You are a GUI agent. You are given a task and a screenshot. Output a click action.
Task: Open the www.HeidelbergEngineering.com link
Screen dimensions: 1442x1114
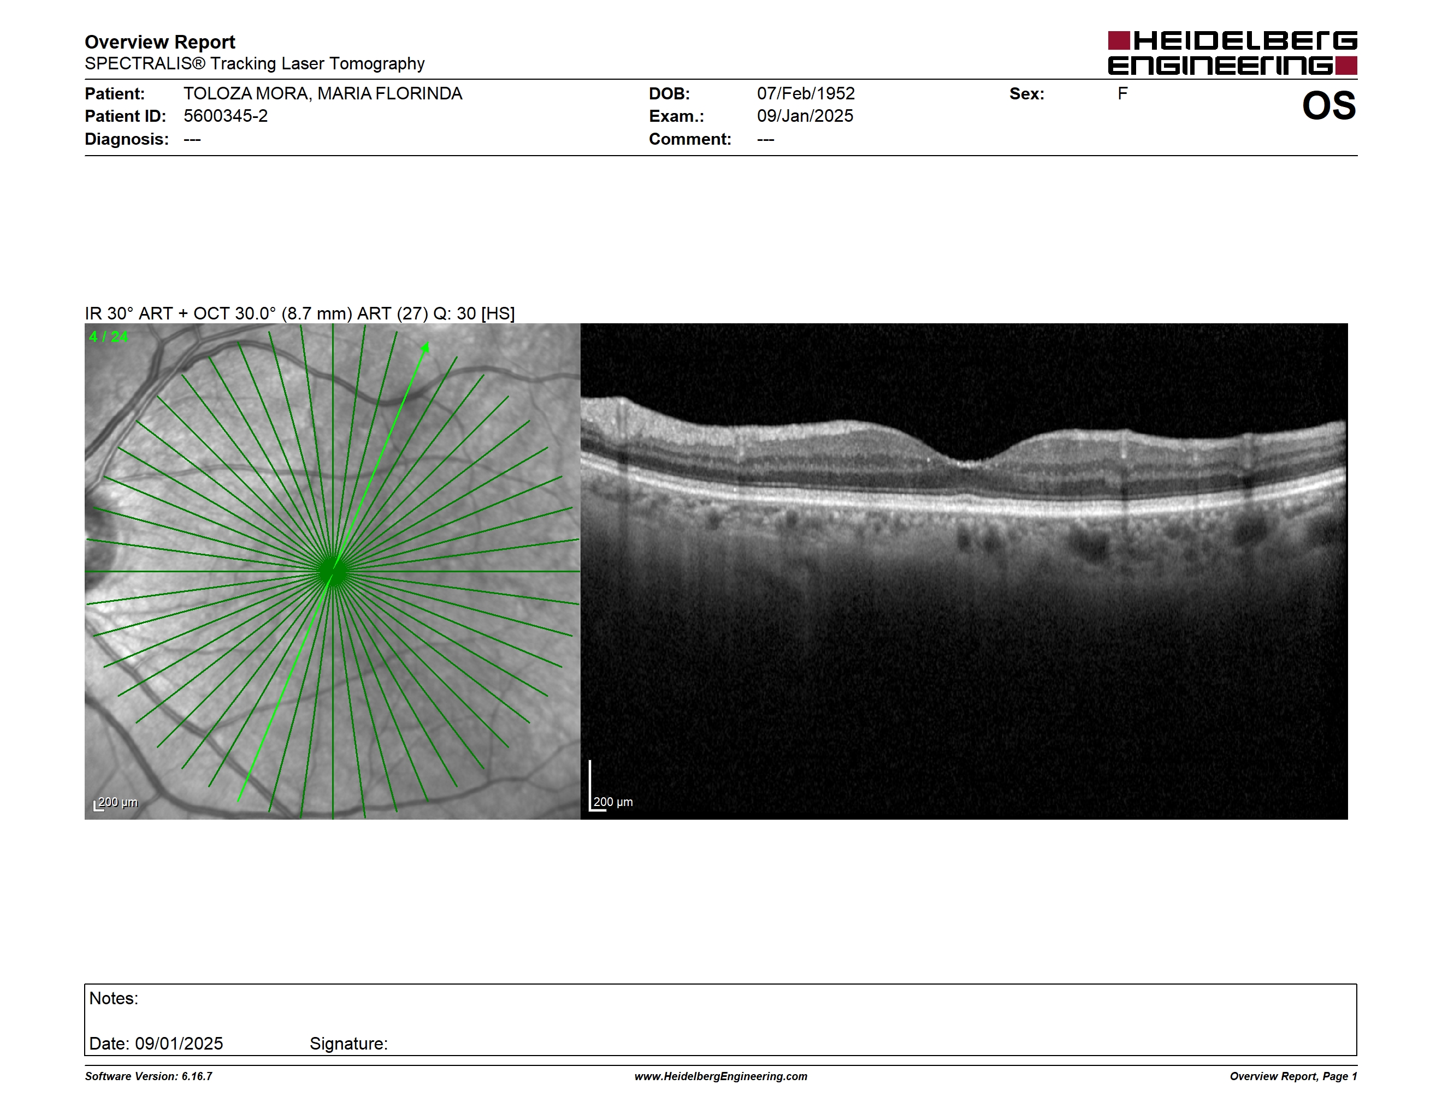click(x=721, y=1076)
